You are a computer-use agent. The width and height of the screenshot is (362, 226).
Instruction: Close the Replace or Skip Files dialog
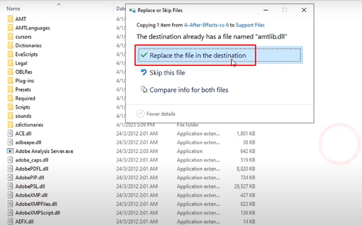tap(304, 10)
